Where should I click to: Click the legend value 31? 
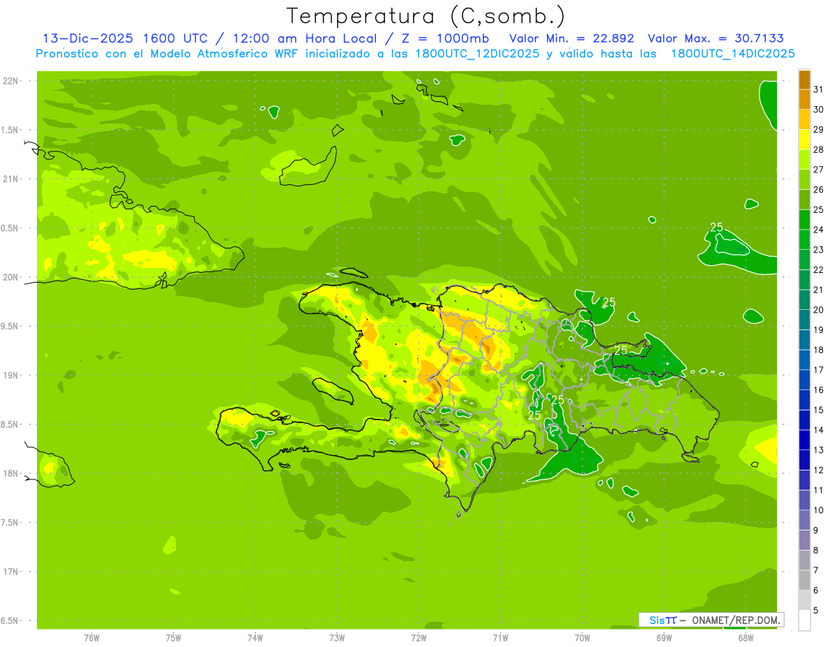pos(819,89)
